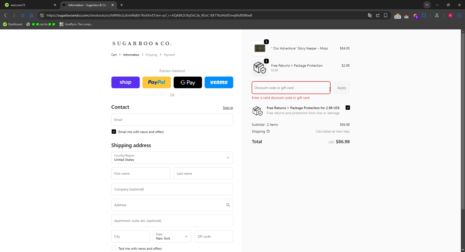The image size is (465, 252).
Task: Focus the Email input field
Action: click(172, 120)
